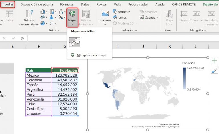This screenshot has width=219, height=134.
Task: Switch to Disposición de página tab
Action: pos(36,5)
